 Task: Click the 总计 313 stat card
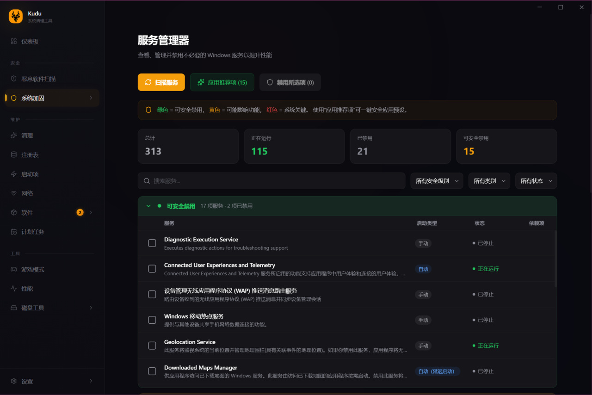188,146
